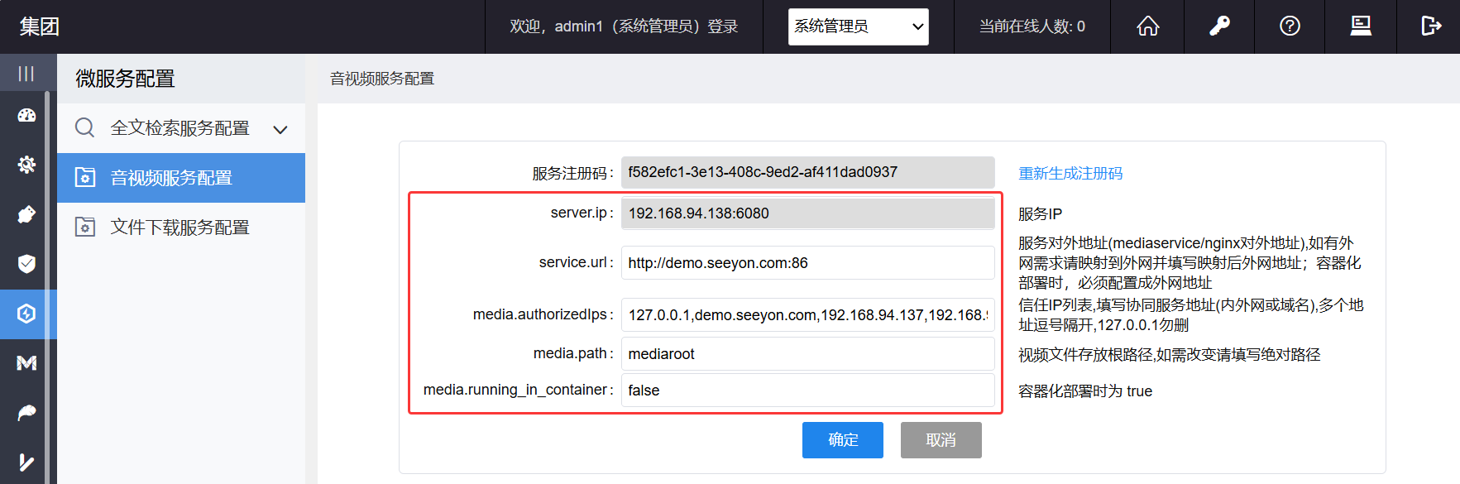Image resolution: width=1460 pixels, height=484 pixels.
Task: Click the 欢迎，admin1 welcome text
Action: [625, 26]
